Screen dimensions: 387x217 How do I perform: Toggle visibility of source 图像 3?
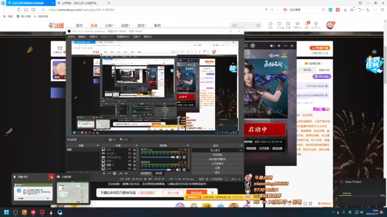point(130,161)
